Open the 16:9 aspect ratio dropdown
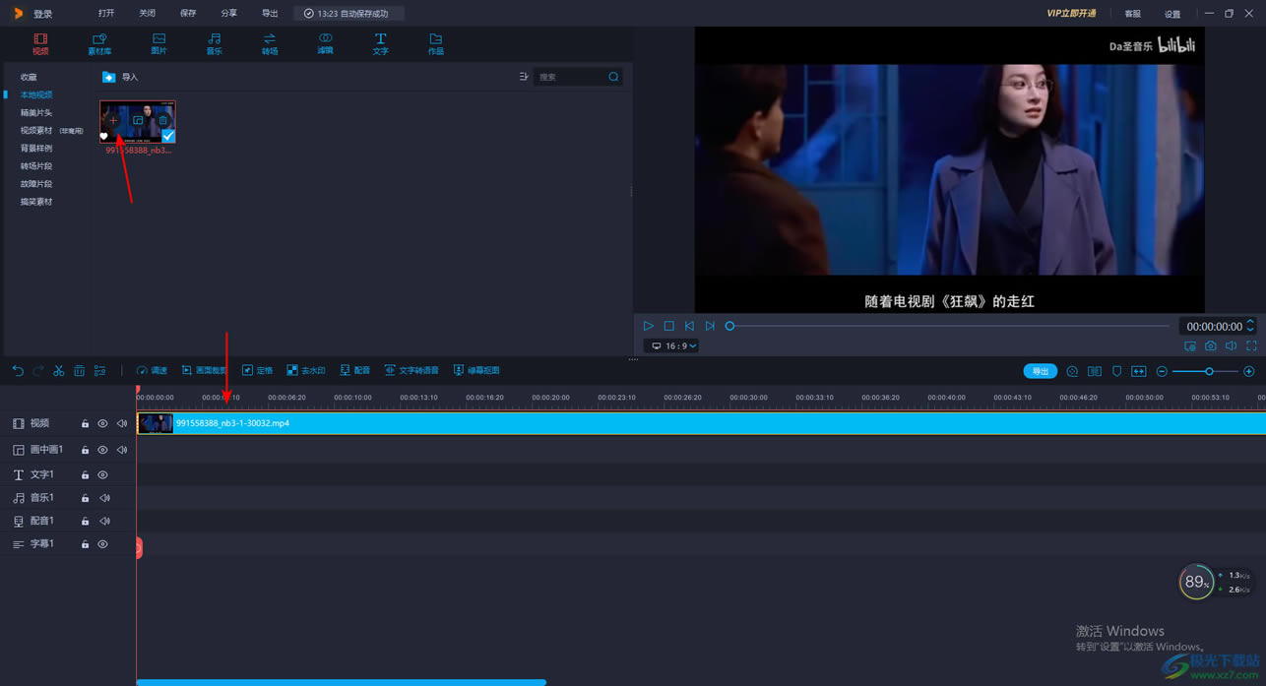Viewport: 1266px width, 686px height. click(672, 346)
